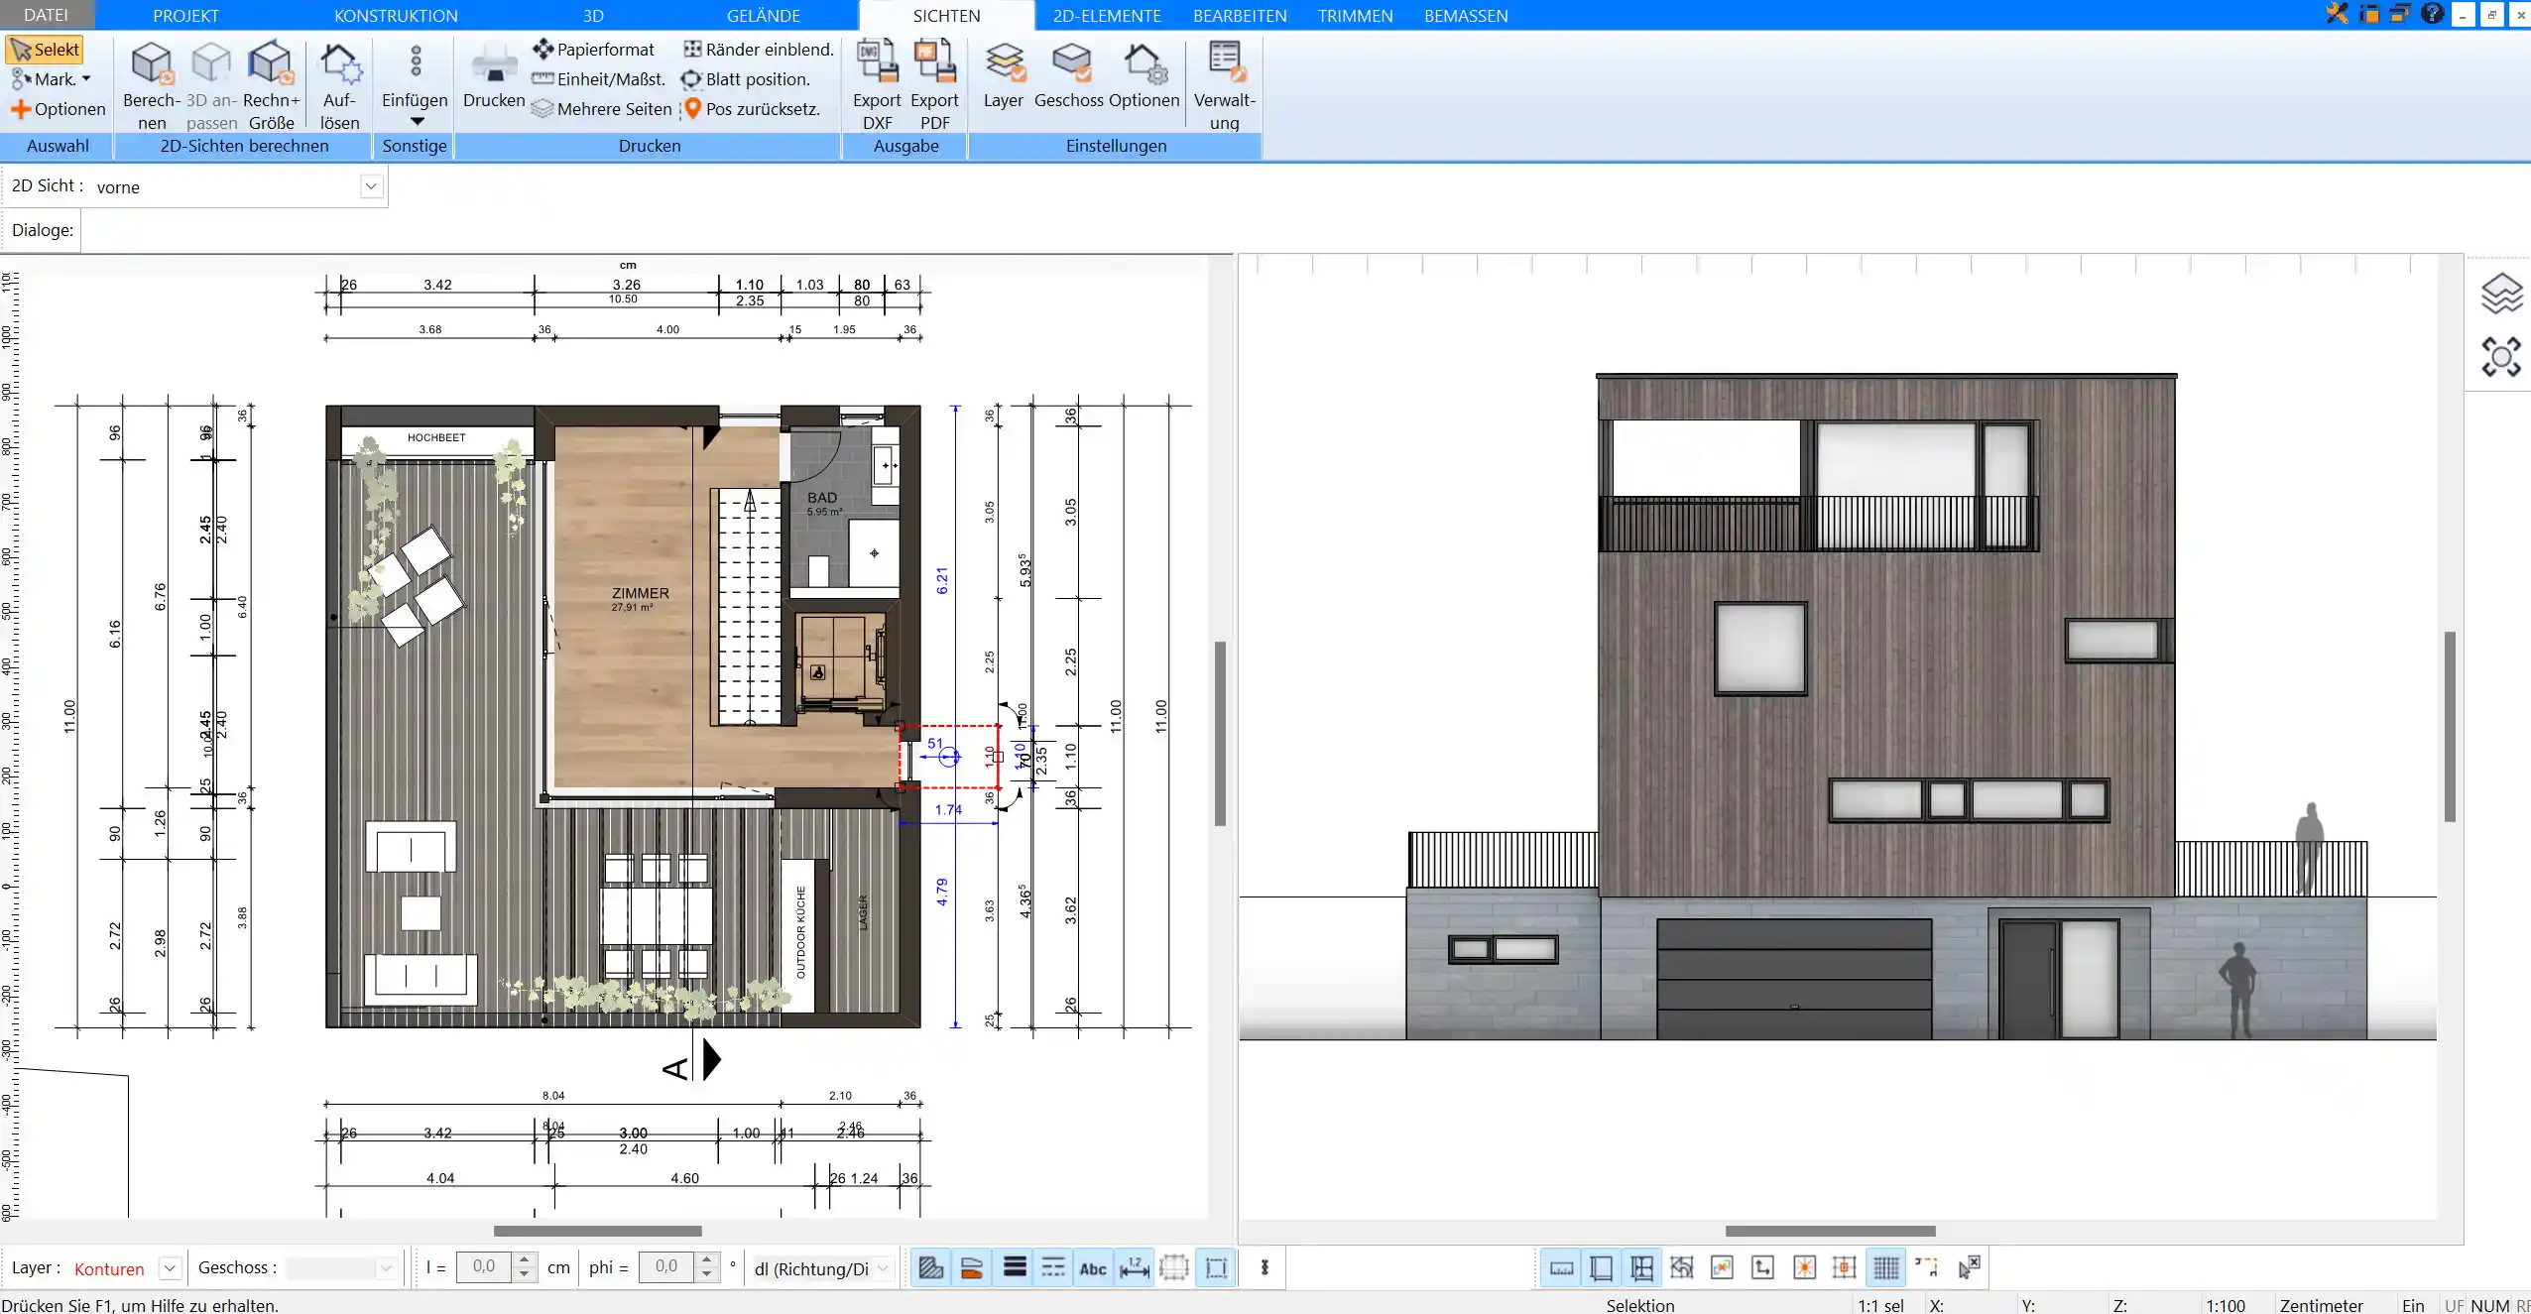Switch to the 3D tab
Screen dimensions: 2531x1314
click(593, 16)
